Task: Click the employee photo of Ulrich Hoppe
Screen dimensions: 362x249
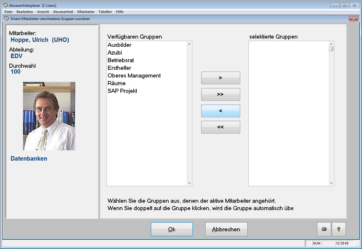Action: click(x=49, y=116)
